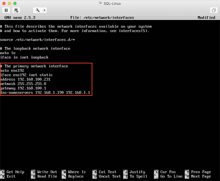Click the 'auto ens192' line

[12, 70]
